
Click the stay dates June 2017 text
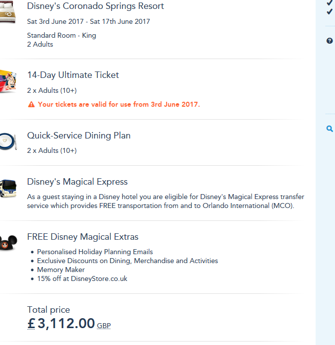pos(88,22)
